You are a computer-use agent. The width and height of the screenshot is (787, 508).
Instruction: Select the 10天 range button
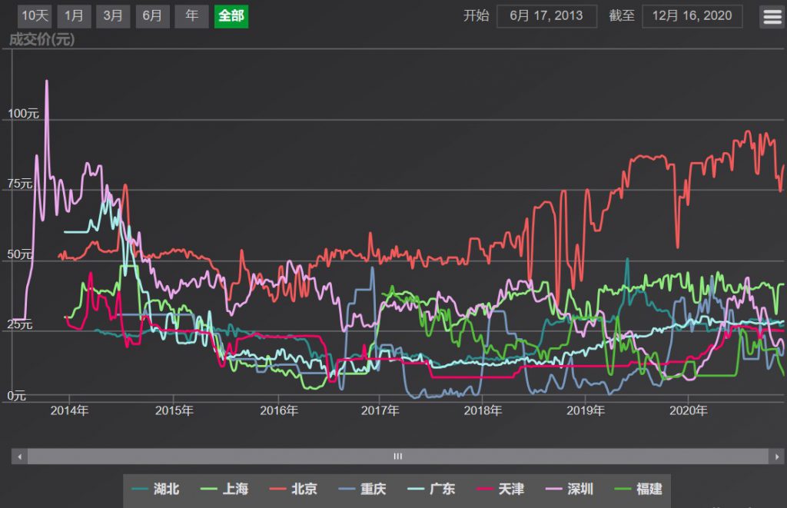pos(35,16)
